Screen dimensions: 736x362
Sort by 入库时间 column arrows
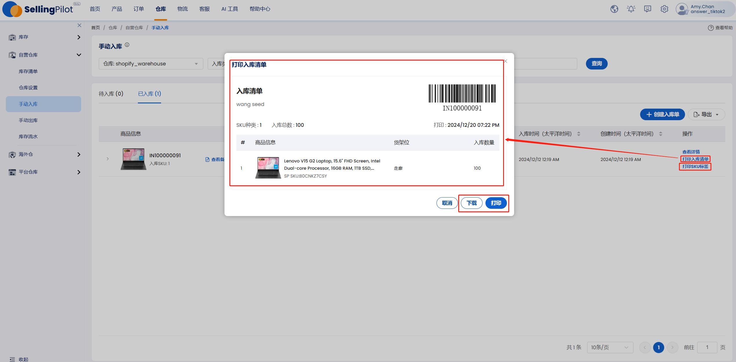pos(579,134)
